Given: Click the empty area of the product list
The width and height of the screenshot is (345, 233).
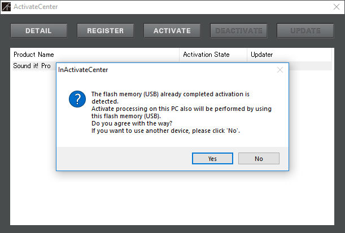Looking at the screenshot, I should click(x=172, y=198).
